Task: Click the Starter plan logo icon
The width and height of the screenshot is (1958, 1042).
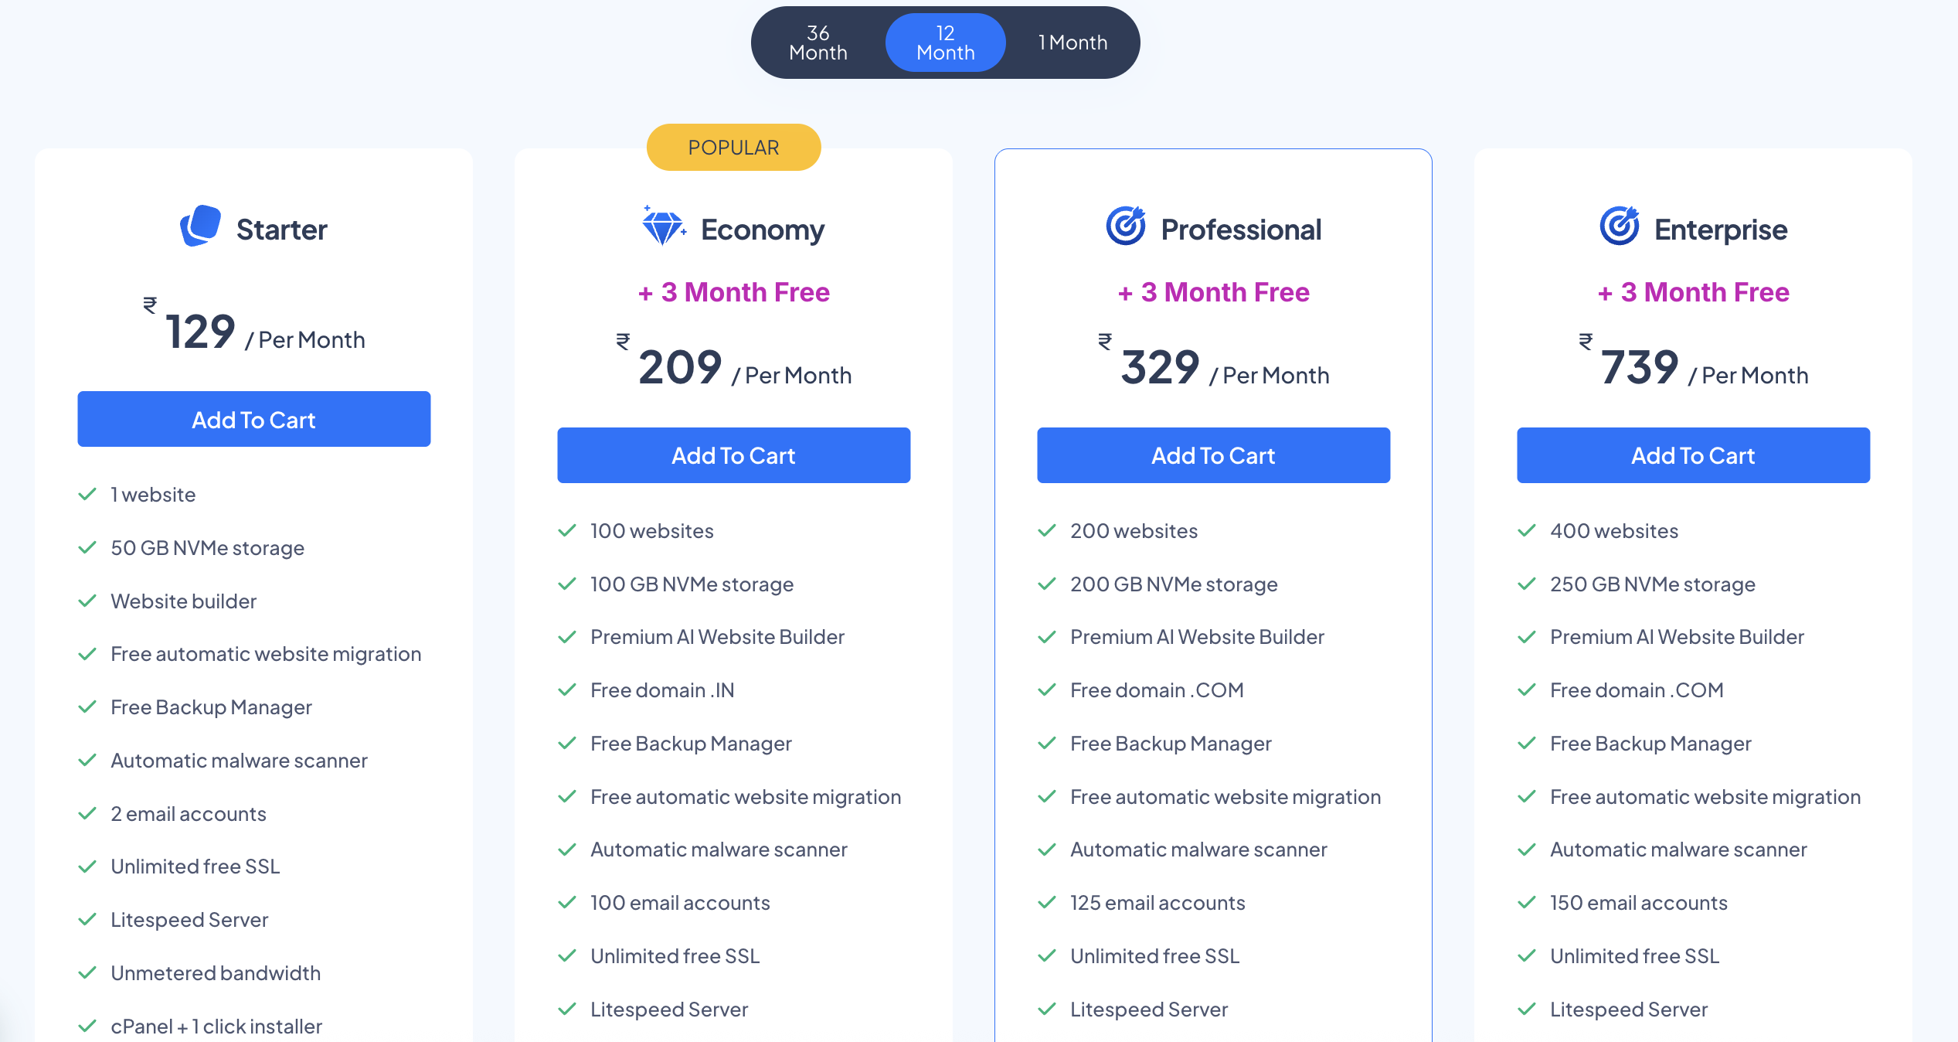Action: point(200,226)
